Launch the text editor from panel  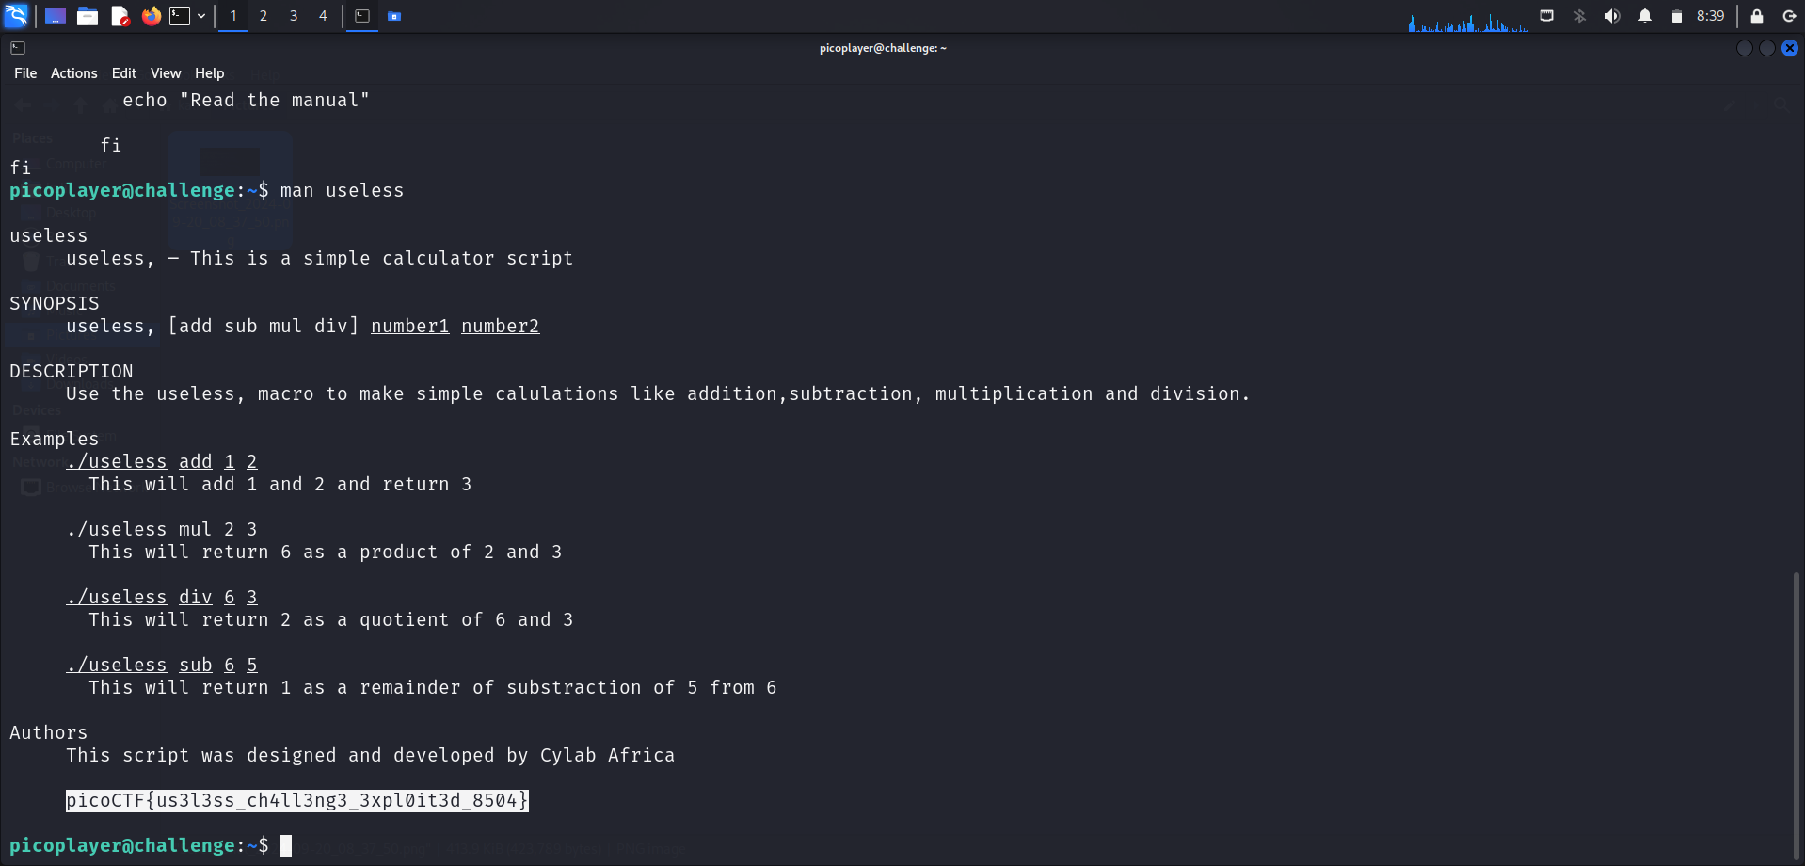[x=120, y=16]
